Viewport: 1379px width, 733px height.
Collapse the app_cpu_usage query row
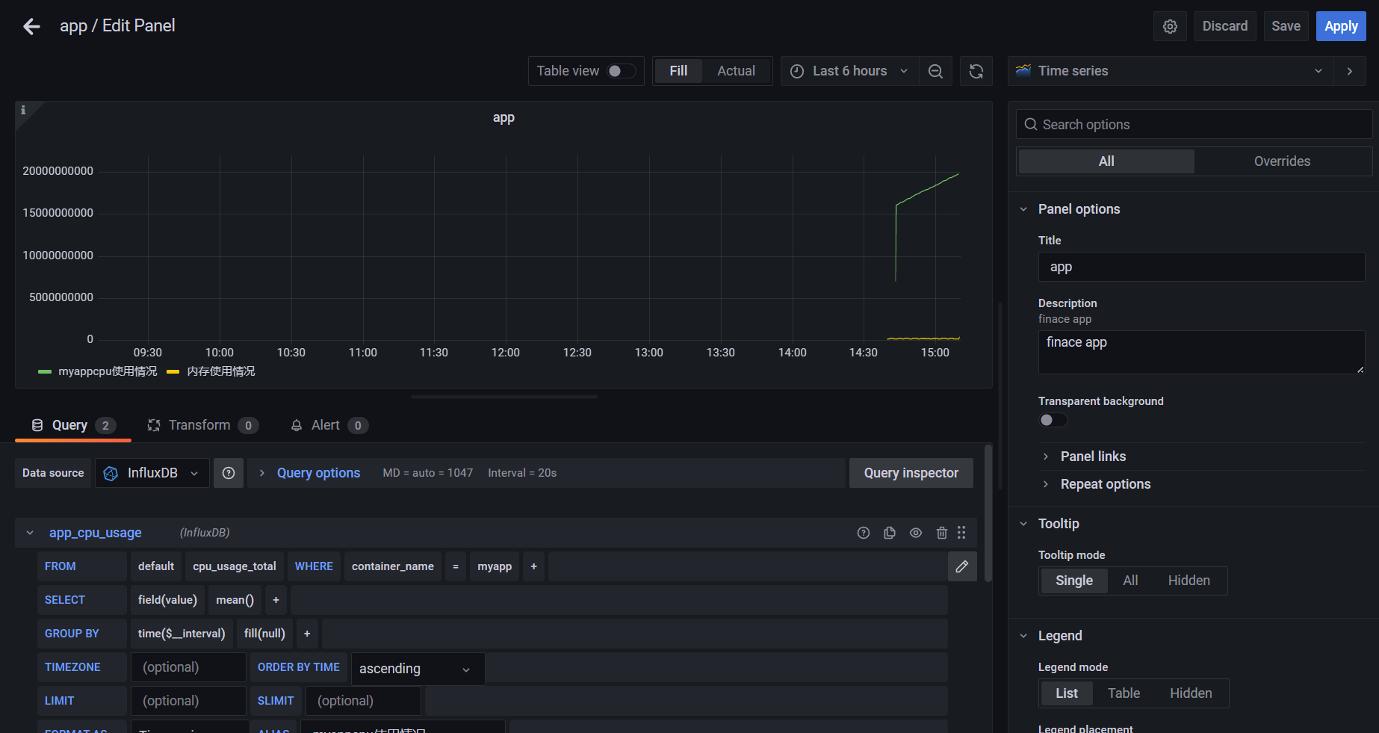pyautogui.click(x=30, y=533)
